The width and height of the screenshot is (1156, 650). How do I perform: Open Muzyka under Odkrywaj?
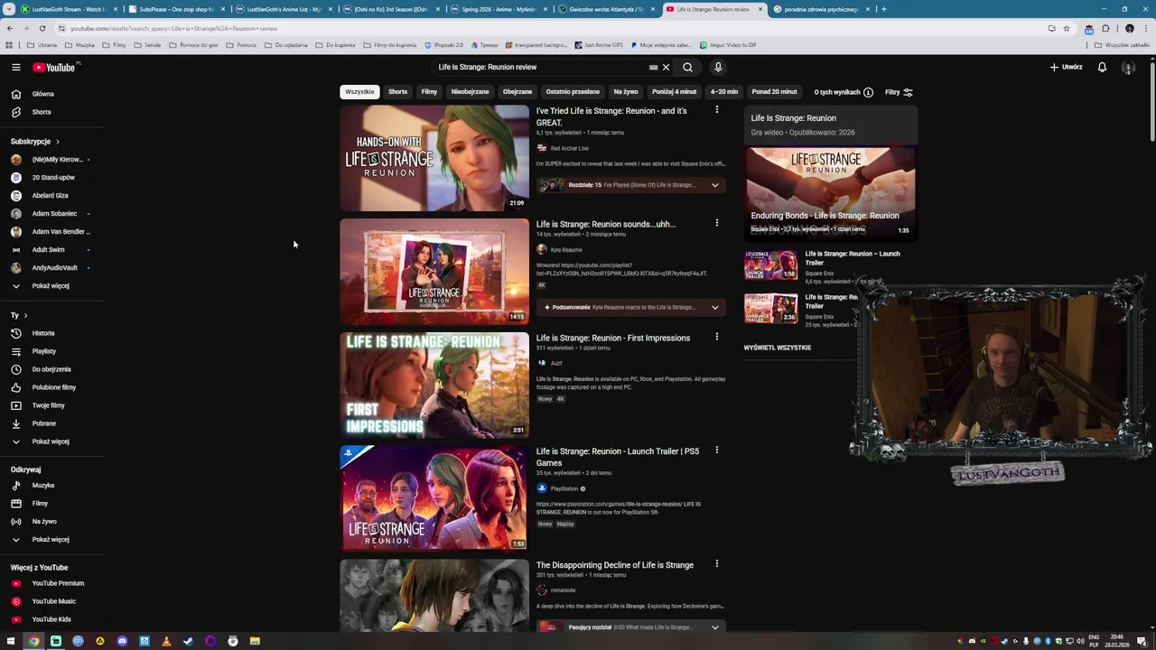pos(51,485)
